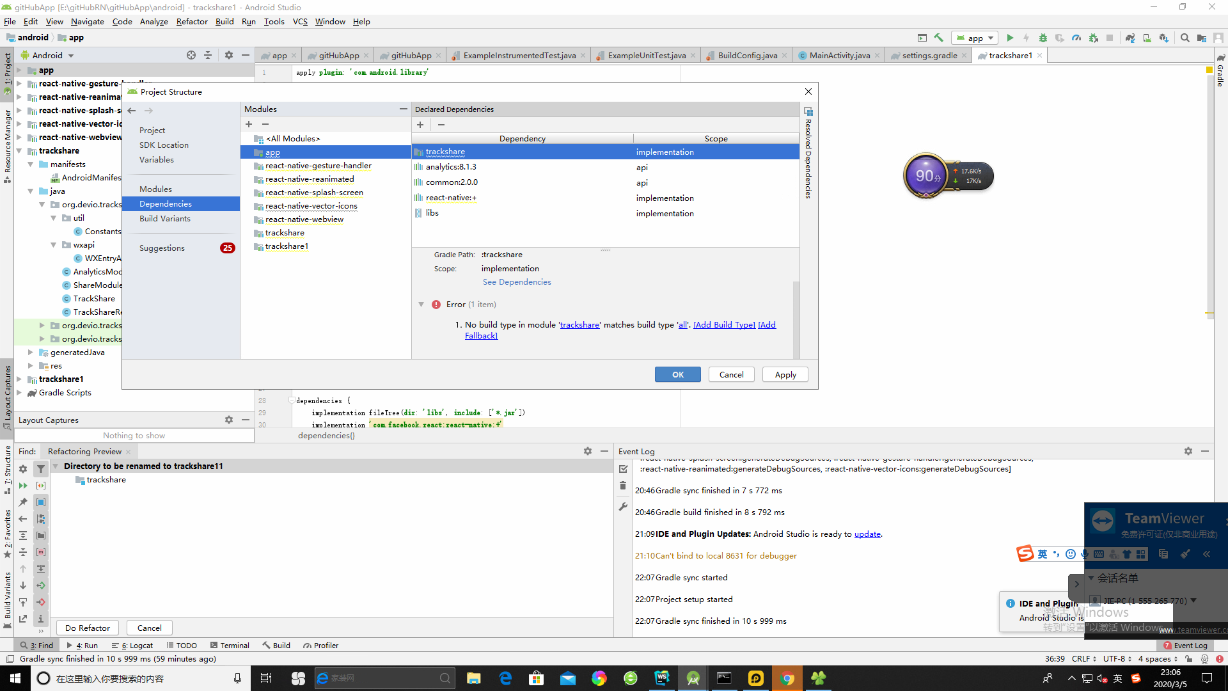Click the green Run app button
This screenshot has height=691, width=1228.
coord(1010,38)
